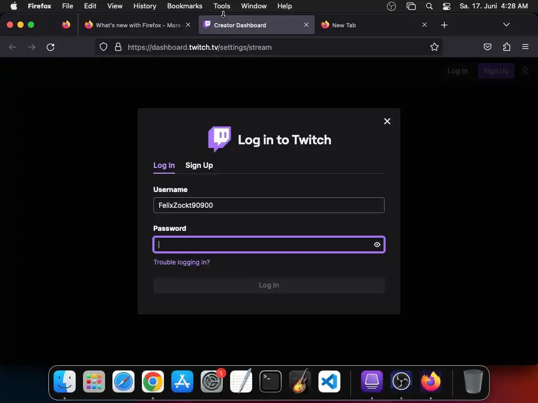
Task: Open OBS Studio from the dock
Action: (x=401, y=381)
